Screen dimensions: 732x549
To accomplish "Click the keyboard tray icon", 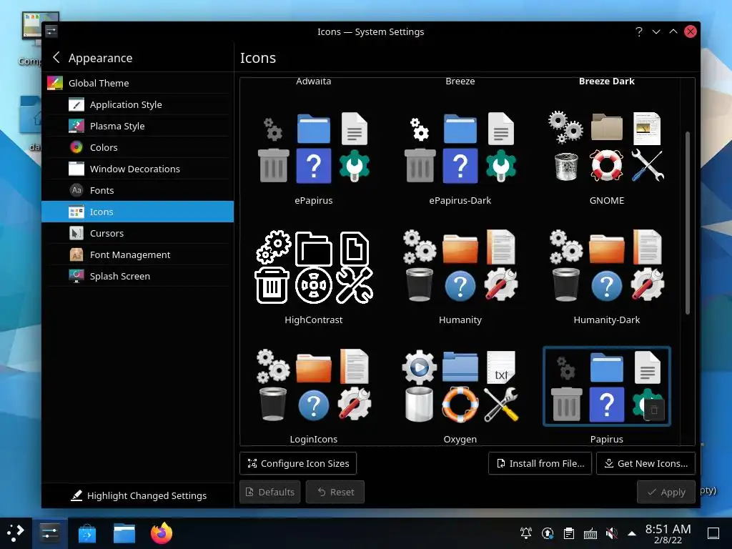I will pos(590,533).
